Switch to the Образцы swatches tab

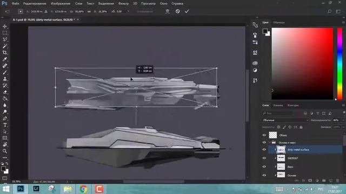point(279,23)
